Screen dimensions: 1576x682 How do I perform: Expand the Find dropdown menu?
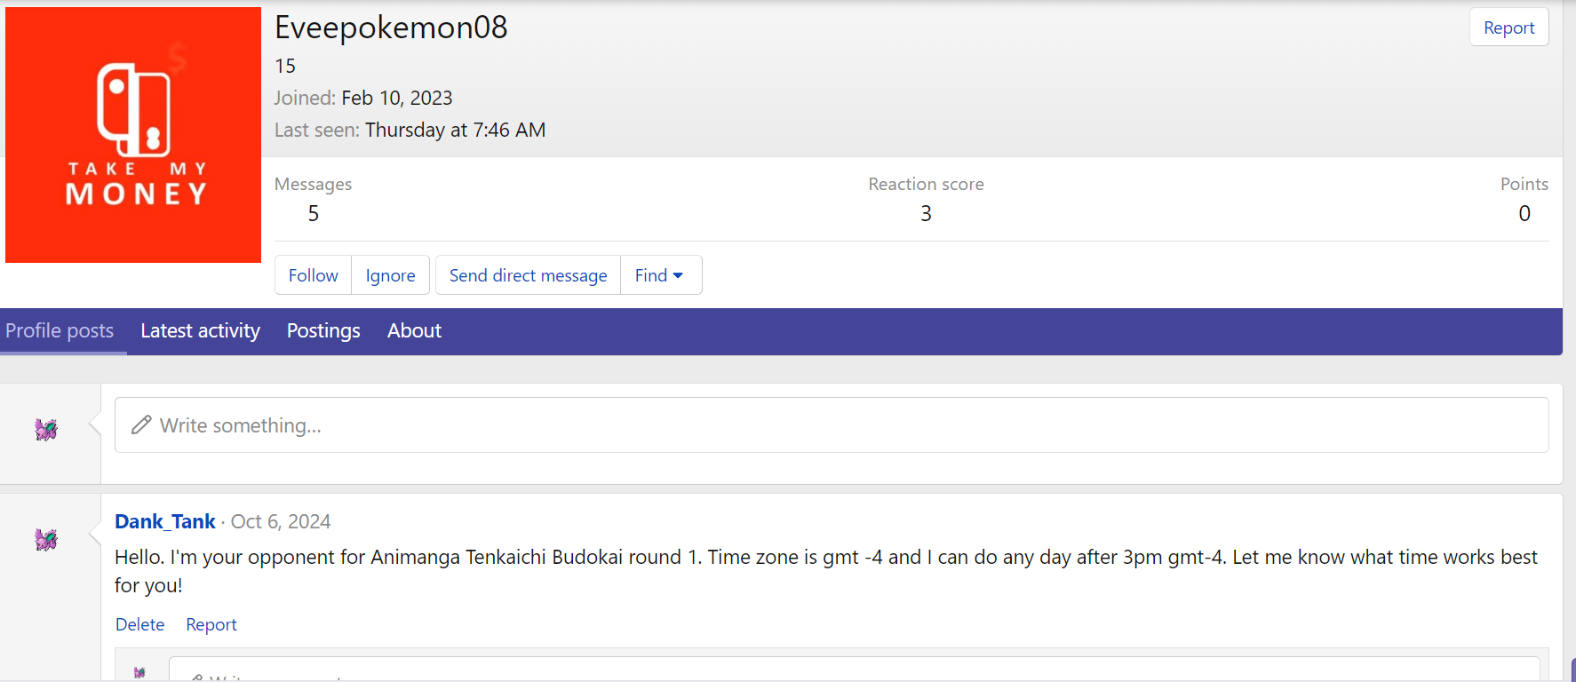click(x=660, y=275)
